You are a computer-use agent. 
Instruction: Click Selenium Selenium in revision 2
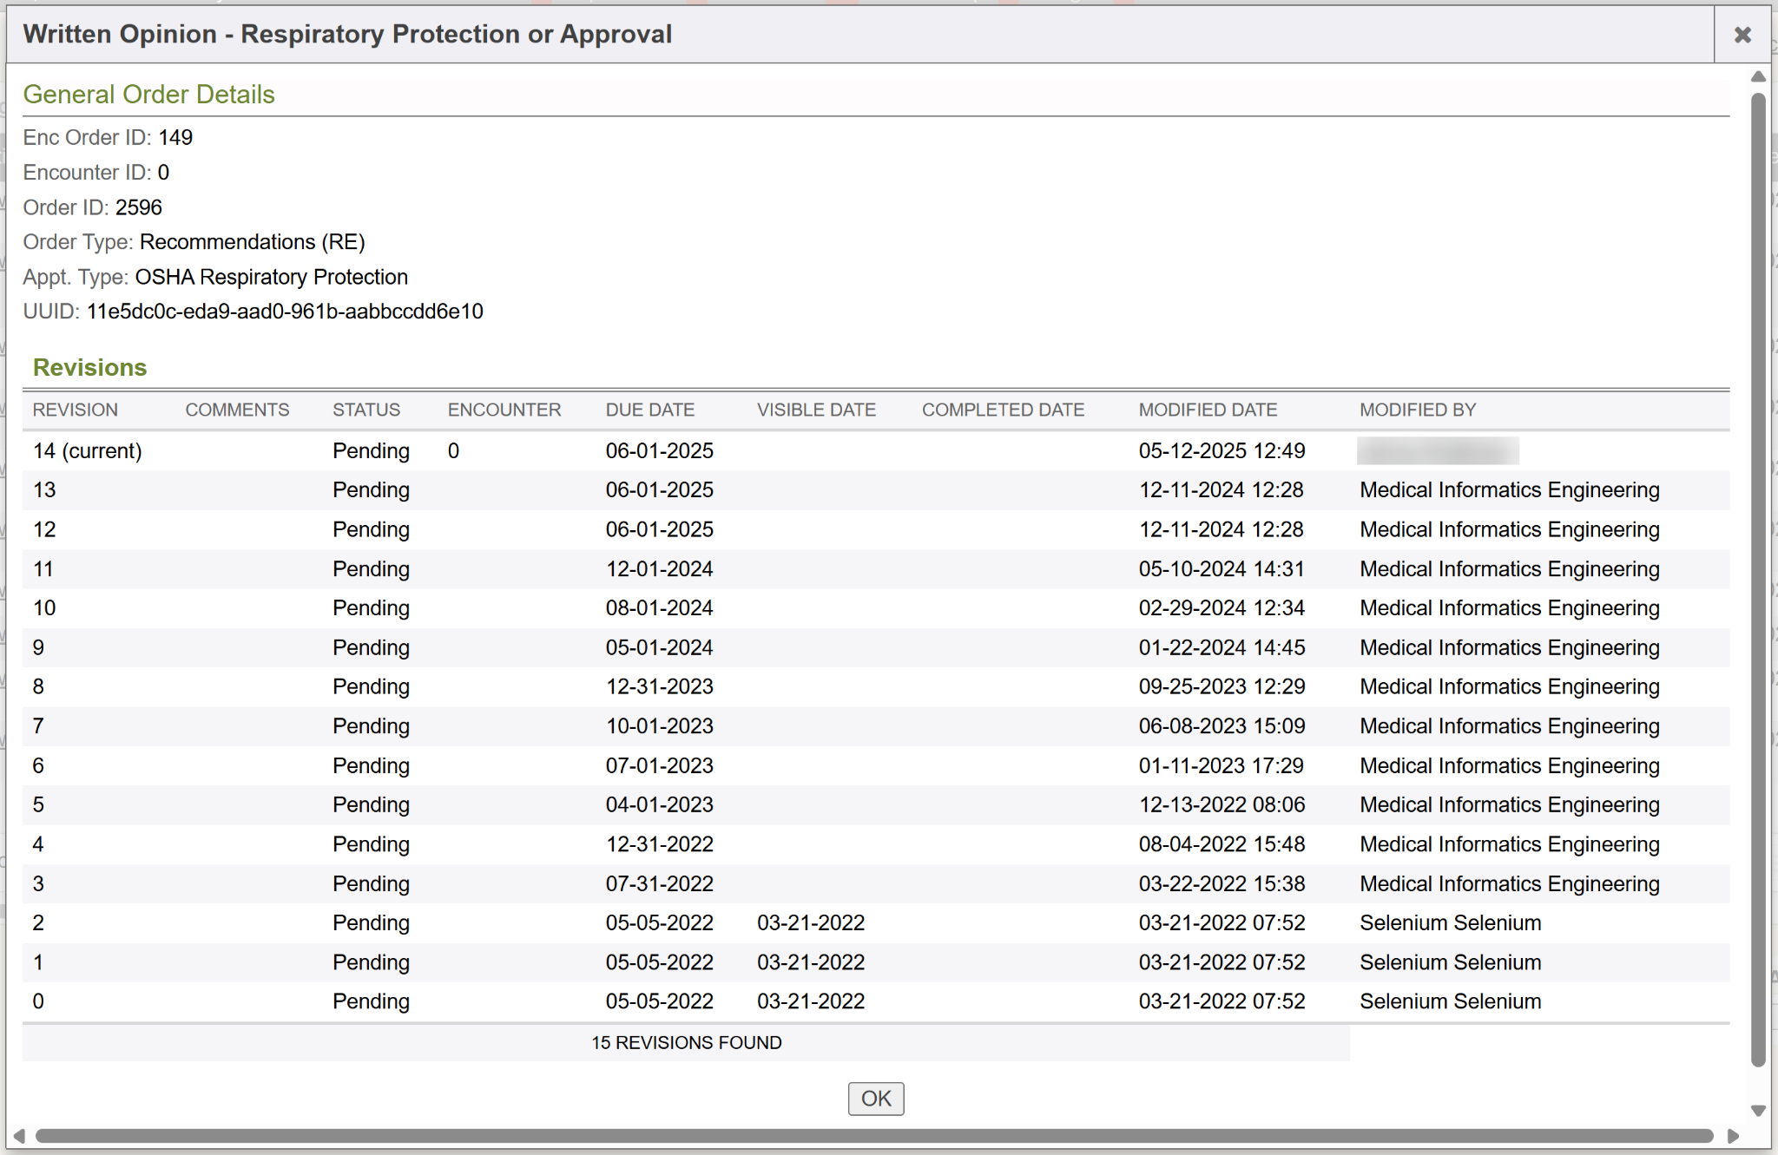coord(1450,923)
